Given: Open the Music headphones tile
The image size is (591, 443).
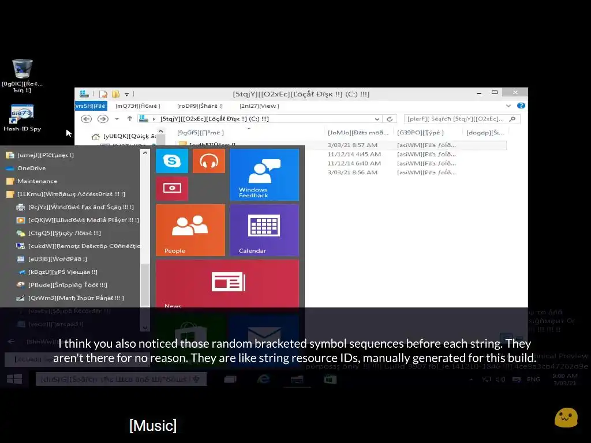Looking at the screenshot, I should coord(209,161).
